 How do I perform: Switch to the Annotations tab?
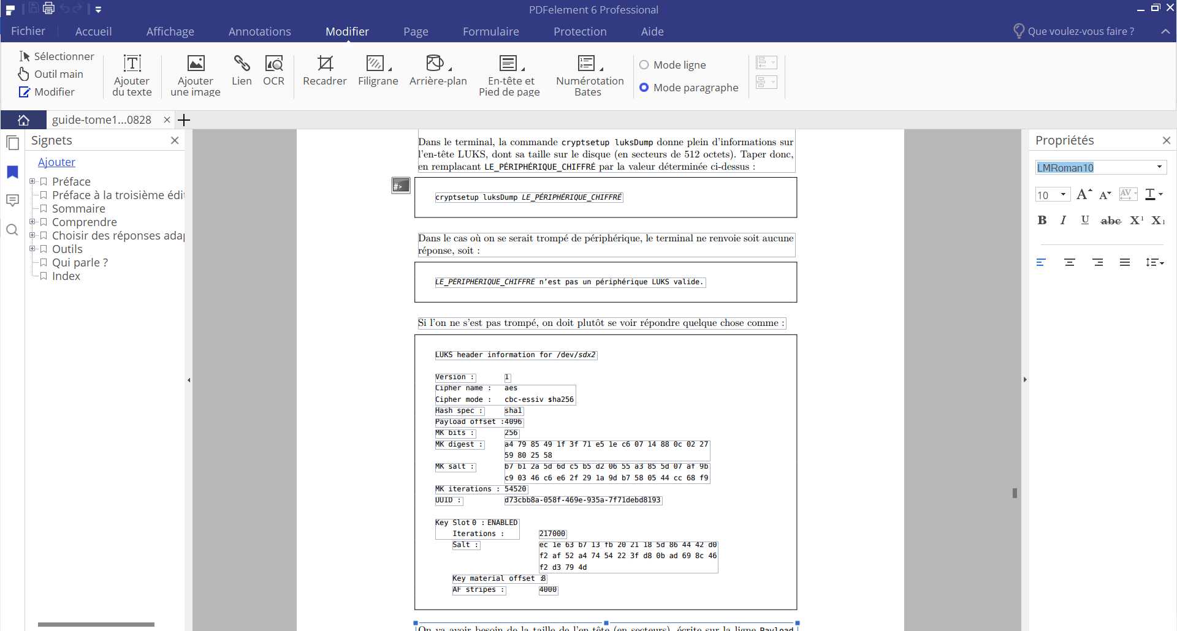pos(259,31)
